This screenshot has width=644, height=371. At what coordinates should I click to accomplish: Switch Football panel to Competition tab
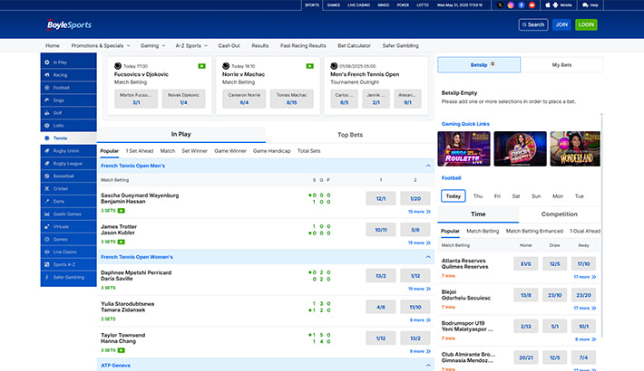(559, 214)
